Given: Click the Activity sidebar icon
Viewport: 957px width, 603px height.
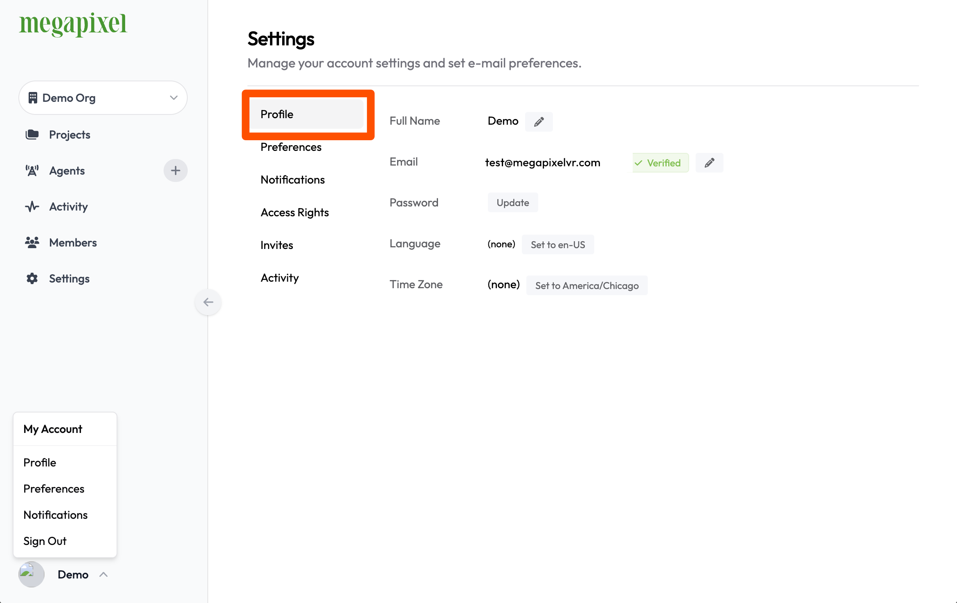Looking at the screenshot, I should coord(33,206).
